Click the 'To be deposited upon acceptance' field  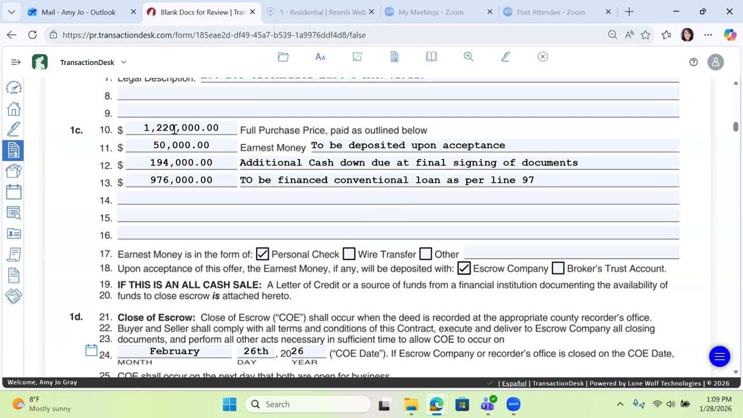tap(495, 145)
